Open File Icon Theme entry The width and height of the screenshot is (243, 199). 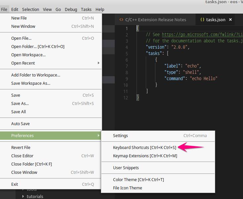click(x=158, y=188)
